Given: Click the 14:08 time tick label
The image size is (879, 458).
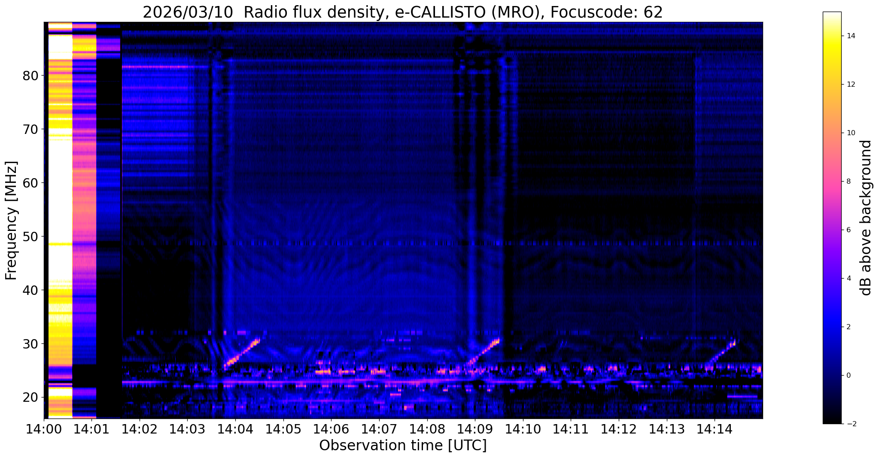Looking at the screenshot, I should tap(427, 429).
